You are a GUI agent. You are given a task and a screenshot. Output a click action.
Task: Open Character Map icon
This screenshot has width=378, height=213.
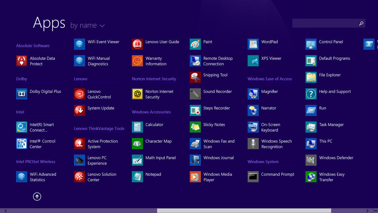137,144
